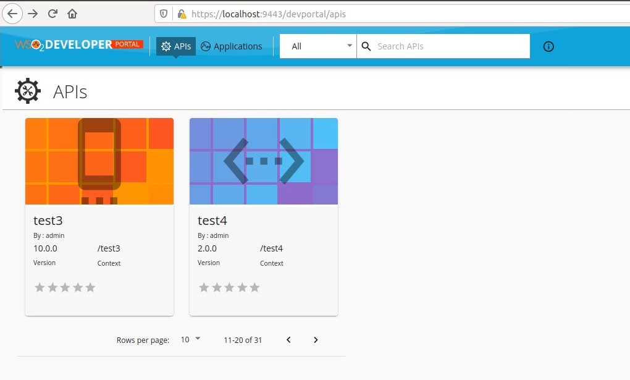
Task: Open the test4 API title link
Action: (212, 221)
